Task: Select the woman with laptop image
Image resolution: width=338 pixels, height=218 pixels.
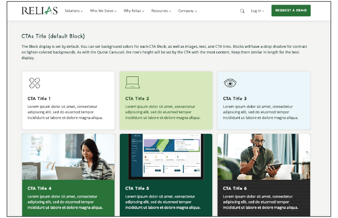Action: coord(68,157)
